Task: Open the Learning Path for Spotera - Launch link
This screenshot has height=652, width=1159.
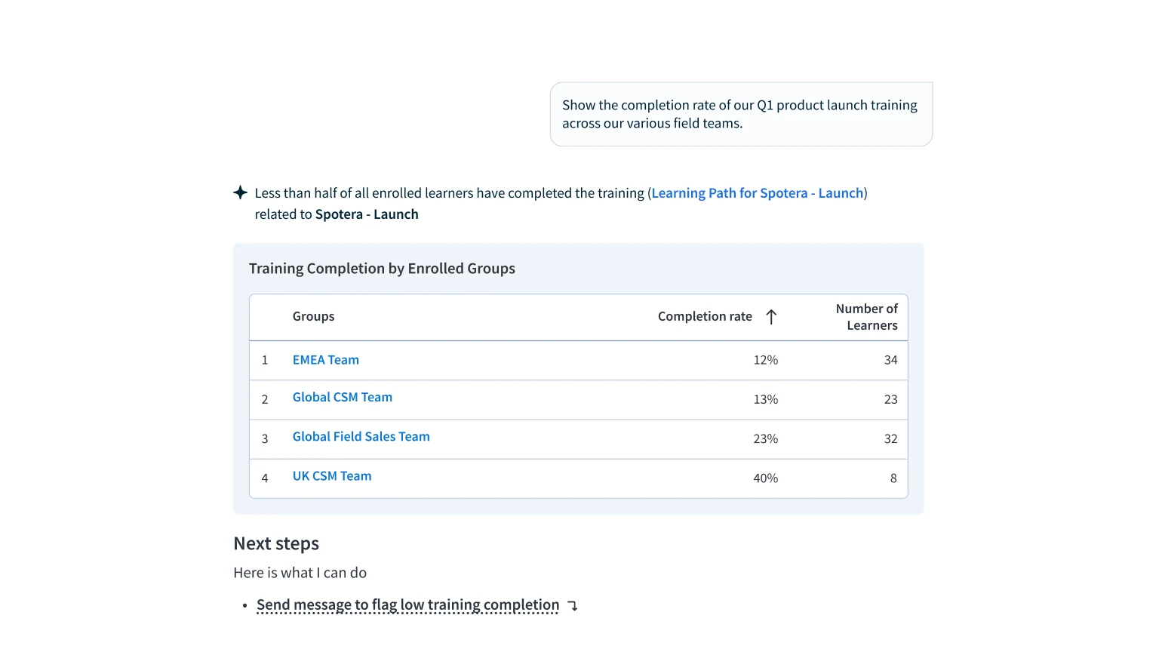Action: click(757, 193)
